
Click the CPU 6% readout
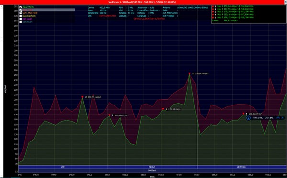(x=269, y=118)
